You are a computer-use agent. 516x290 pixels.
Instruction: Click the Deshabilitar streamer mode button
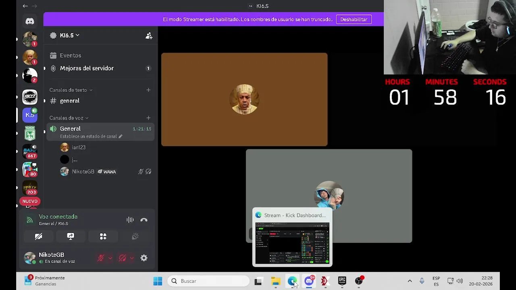354,19
